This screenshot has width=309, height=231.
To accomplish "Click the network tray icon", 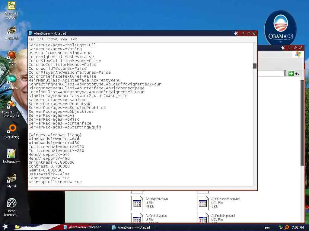I will point(281,227).
